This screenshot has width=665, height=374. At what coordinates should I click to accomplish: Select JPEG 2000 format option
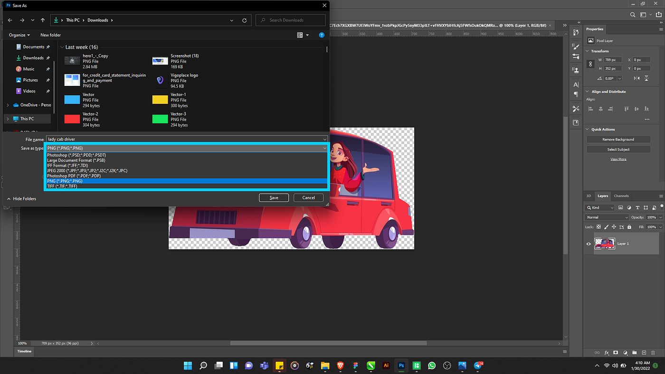186,170
